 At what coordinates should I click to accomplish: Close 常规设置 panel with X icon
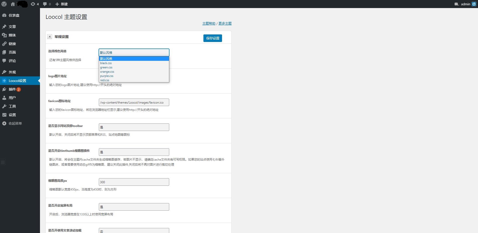(50, 37)
